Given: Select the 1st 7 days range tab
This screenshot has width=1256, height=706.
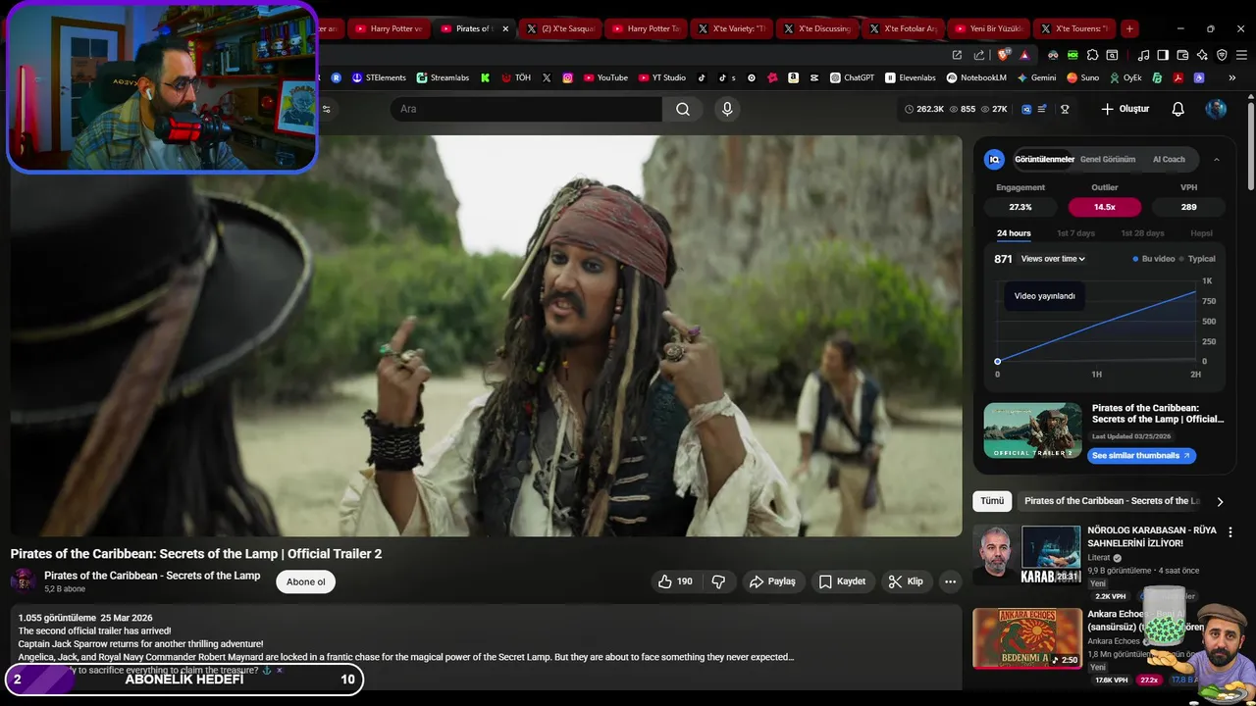Looking at the screenshot, I should (1075, 233).
